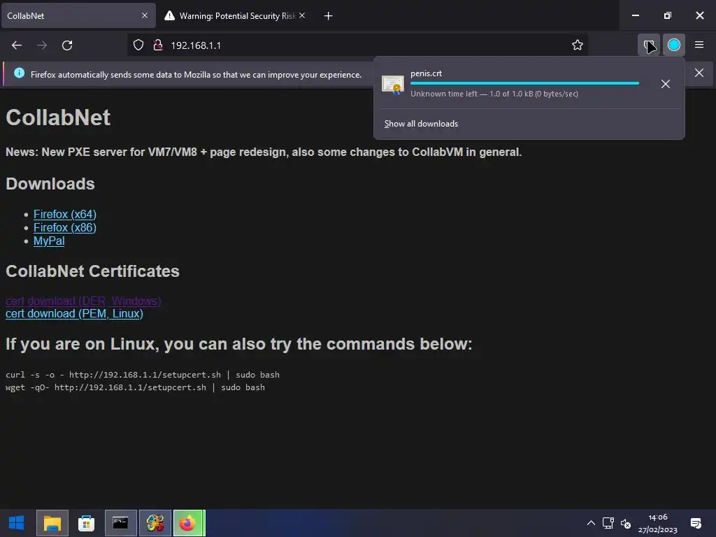Open the network status tray icon
Image resolution: width=716 pixels, height=537 pixels.
pyautogui.click(x=608, y=523)
